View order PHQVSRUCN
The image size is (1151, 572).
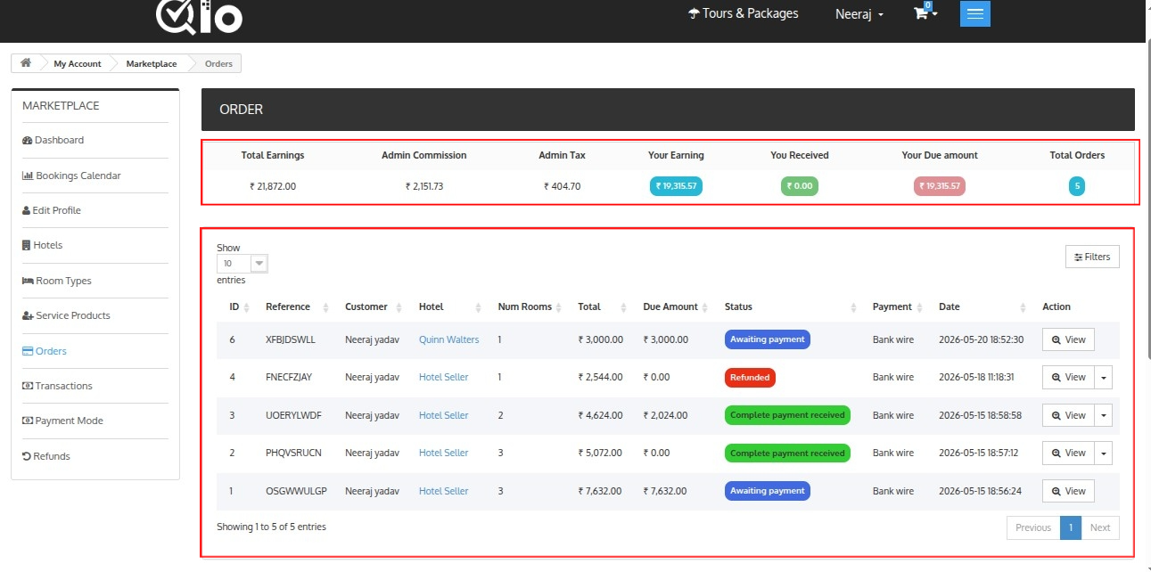pos(1068,454)
